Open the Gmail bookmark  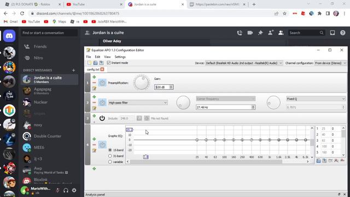(x=11, y=22)
